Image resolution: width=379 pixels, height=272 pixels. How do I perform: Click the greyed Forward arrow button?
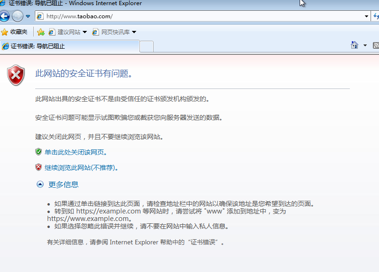pyautogui.click(x=18, y=16)
